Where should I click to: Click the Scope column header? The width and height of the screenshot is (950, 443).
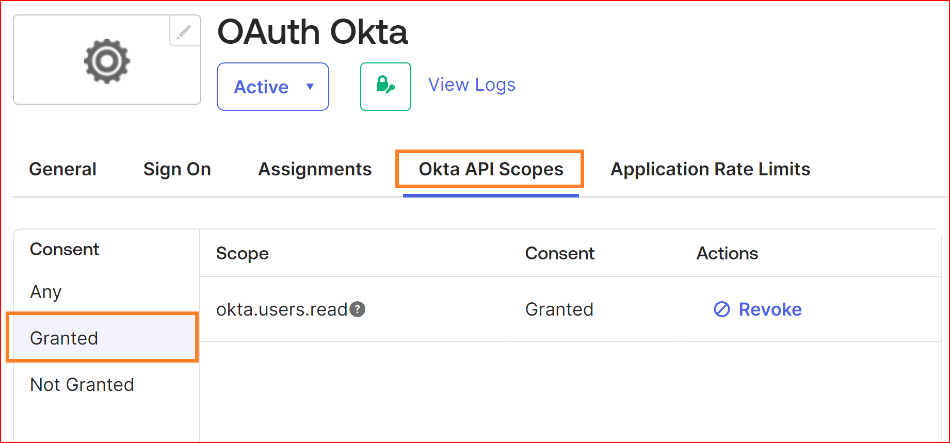click(x=243, y=254)
